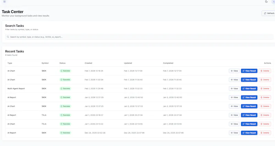Screen dimensions: 275x146
Task: Select 'Multi-Agent Report' type text
Action: [x=16, y=89]
